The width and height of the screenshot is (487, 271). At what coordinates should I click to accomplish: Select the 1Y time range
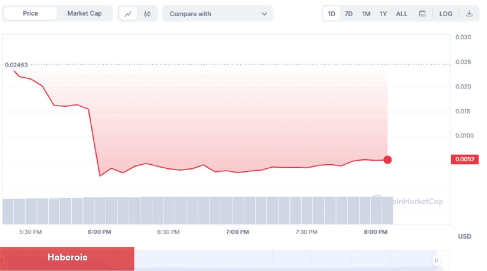click(383, 14)
